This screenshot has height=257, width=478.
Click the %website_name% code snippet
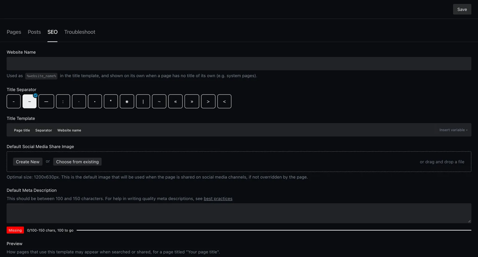tap(41, 76)
